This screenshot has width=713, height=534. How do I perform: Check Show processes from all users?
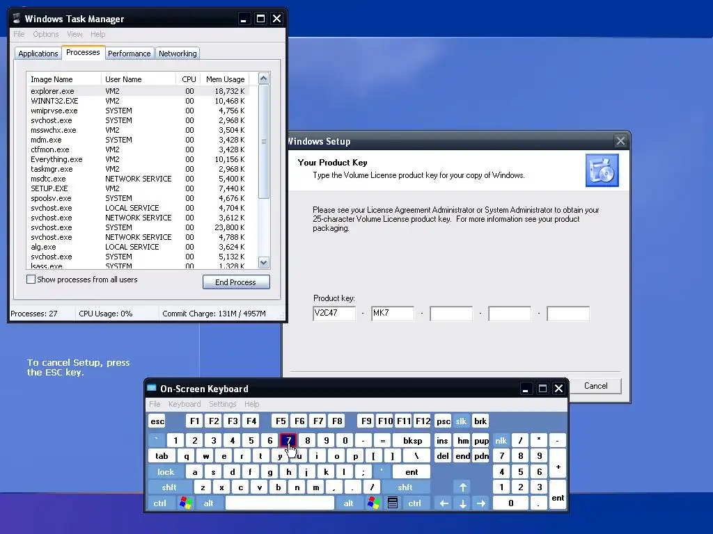[x=31, y=280]
